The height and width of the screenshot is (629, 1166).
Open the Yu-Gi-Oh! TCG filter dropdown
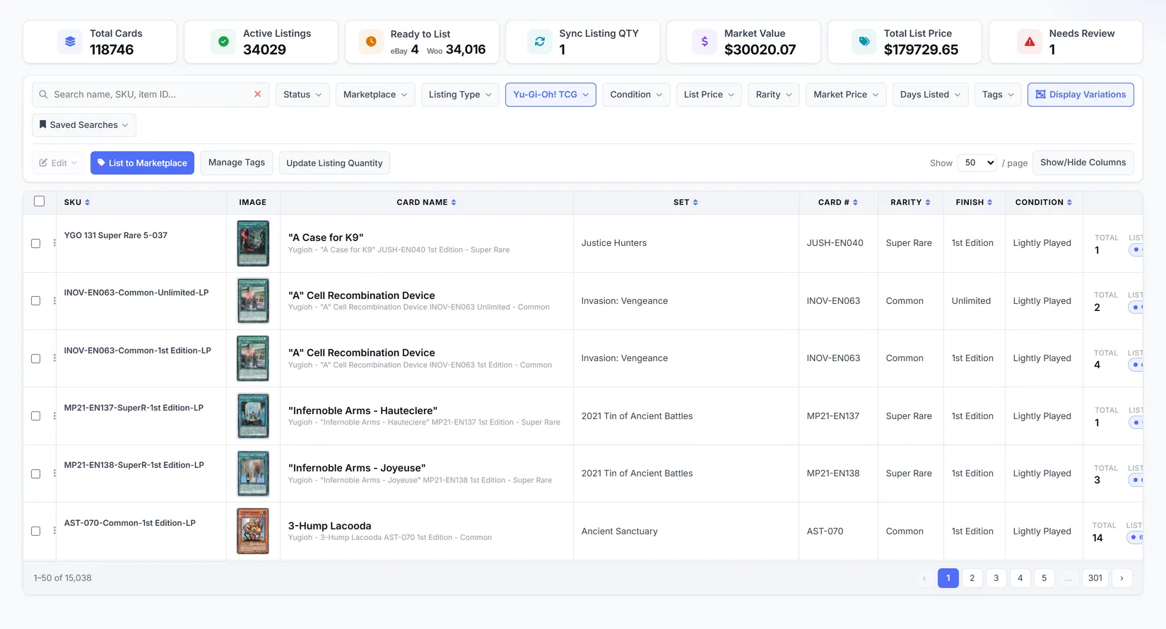[550, 95]
